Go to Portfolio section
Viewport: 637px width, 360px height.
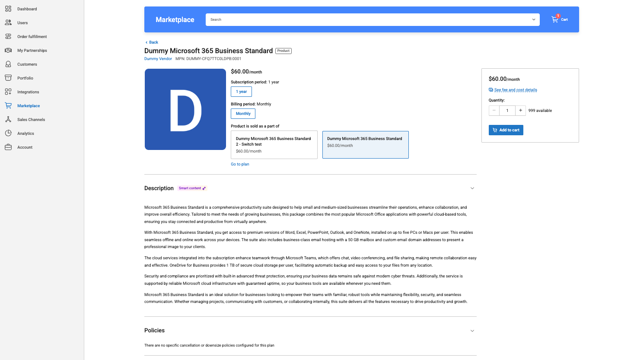tap(25, 78)
